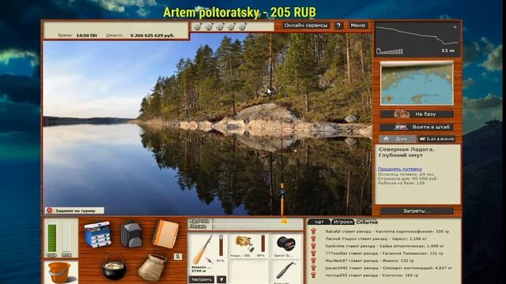Click the Продлить путевку link
This screenshot has height=284, width=506.
400,169
